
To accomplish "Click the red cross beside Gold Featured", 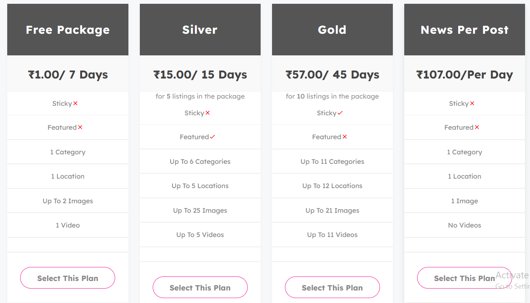I will (345, 137).
